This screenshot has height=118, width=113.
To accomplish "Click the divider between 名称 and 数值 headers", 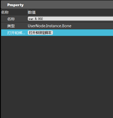I will tap(28, 12).
